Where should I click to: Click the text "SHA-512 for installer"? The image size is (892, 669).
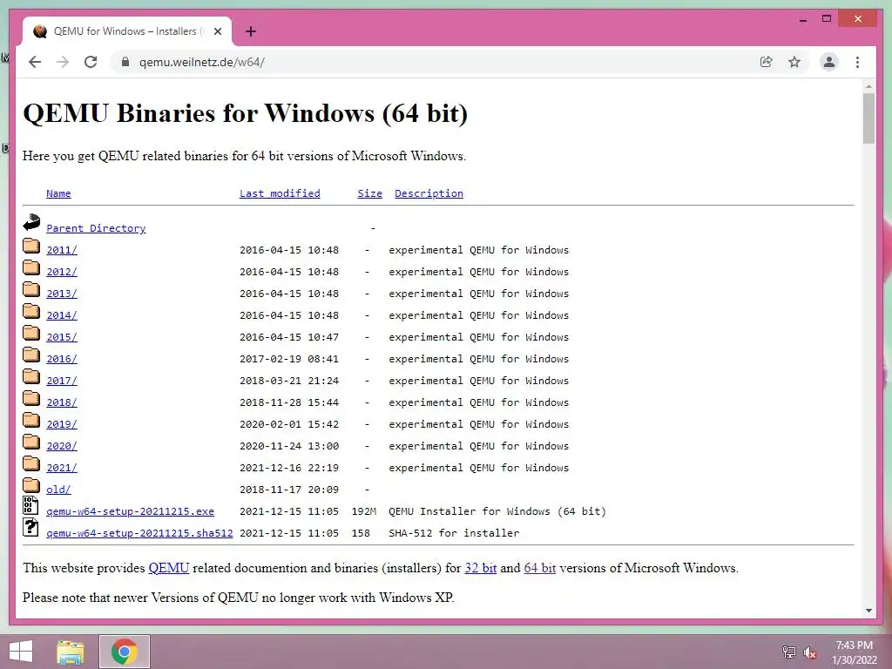(x=454, y=533)
